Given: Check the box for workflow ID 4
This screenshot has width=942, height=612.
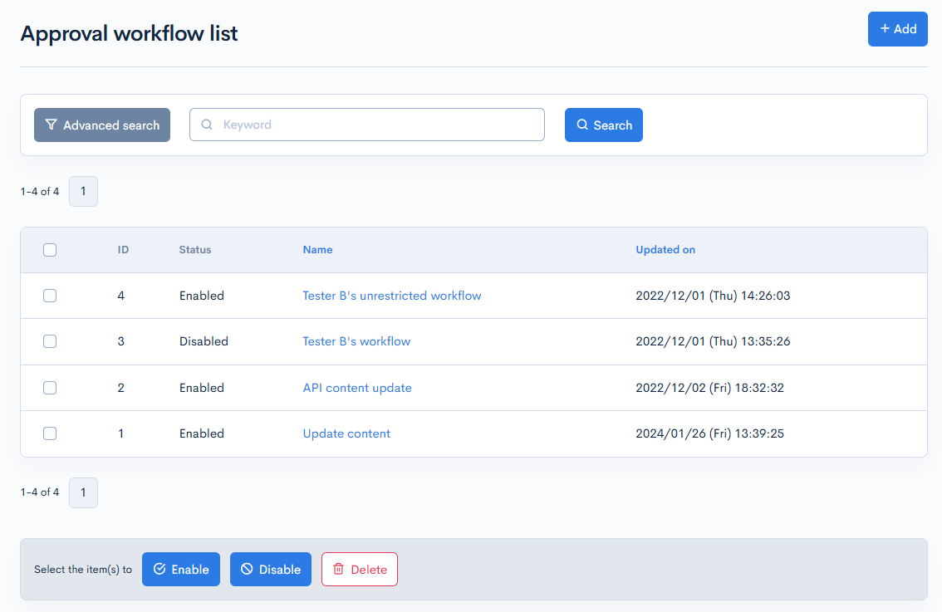Looking at the screenshot, I should pyautogui.click(x=50, y=296).
